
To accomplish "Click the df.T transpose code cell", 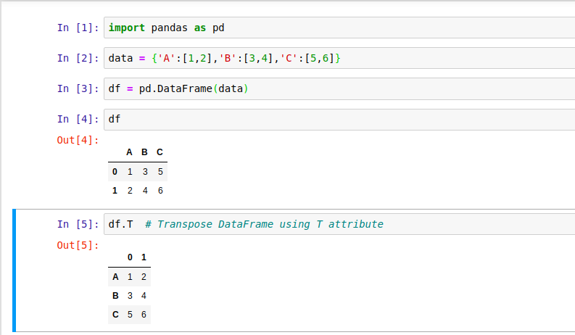I will (339, 224).
